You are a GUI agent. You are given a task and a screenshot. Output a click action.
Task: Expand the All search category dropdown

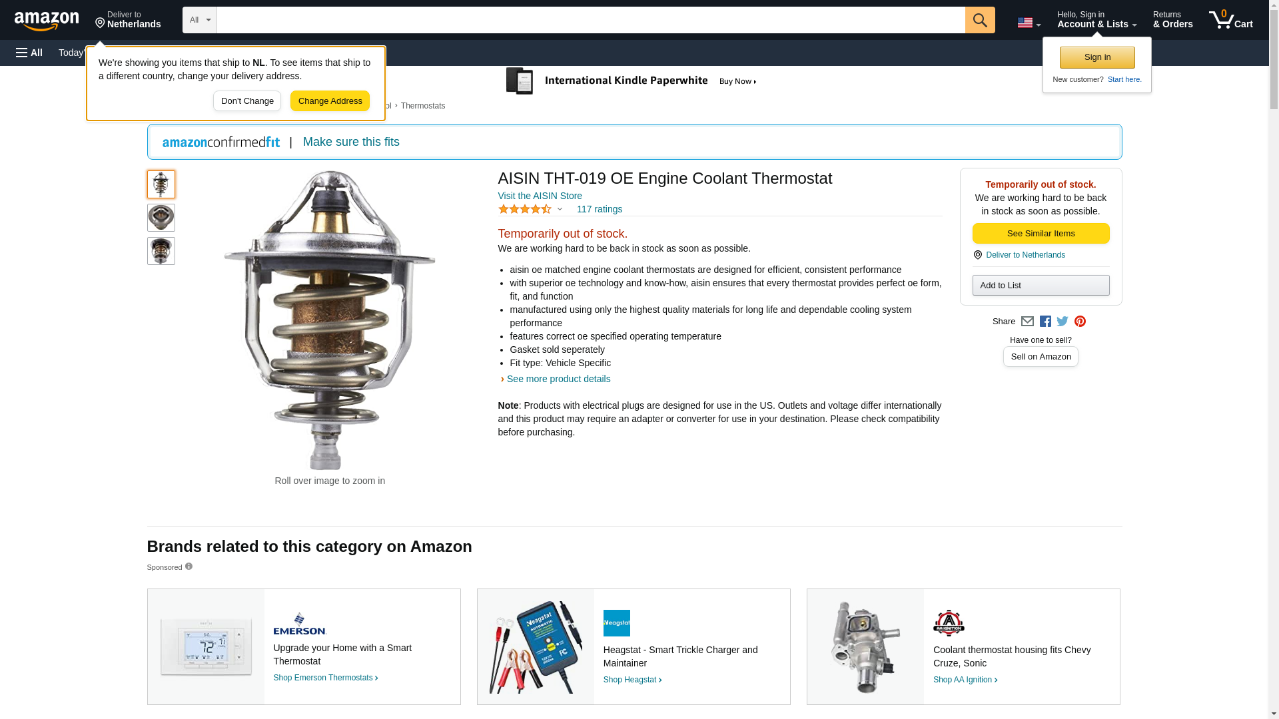click(x=200, y=20)
